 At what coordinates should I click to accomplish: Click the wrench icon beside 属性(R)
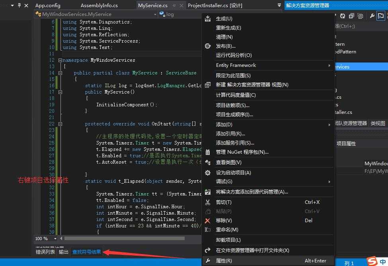(x=208, y=260)
